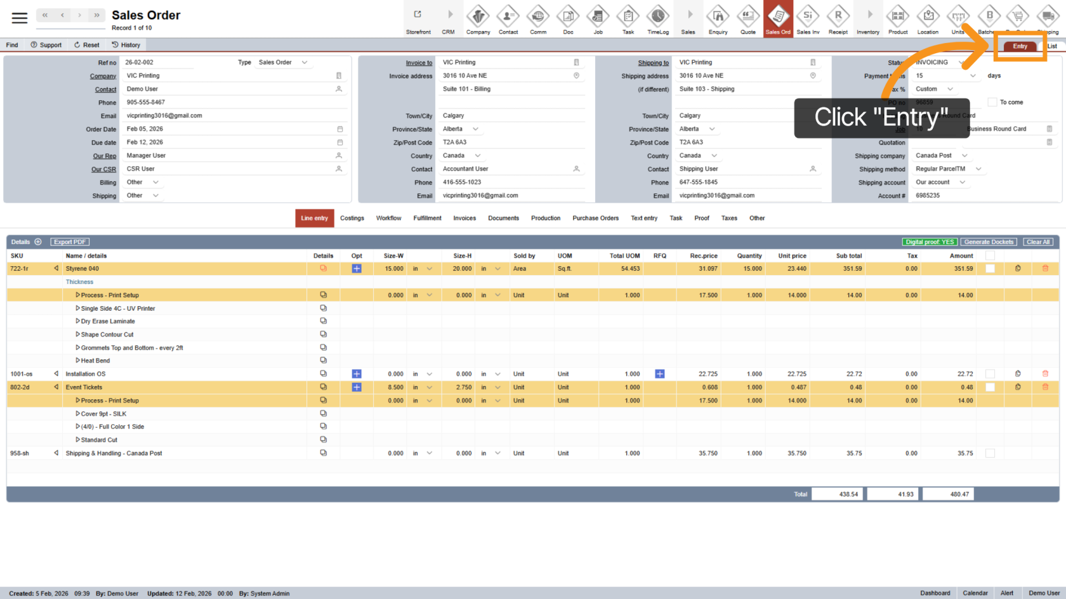This screenshot has height=599, width=1066.
Task: Click the Phone field with 905-555-8467
Action: (228, 102)
